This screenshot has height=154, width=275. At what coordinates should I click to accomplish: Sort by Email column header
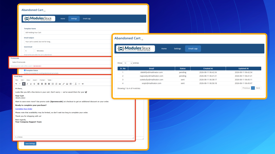(x=152, y=69)
